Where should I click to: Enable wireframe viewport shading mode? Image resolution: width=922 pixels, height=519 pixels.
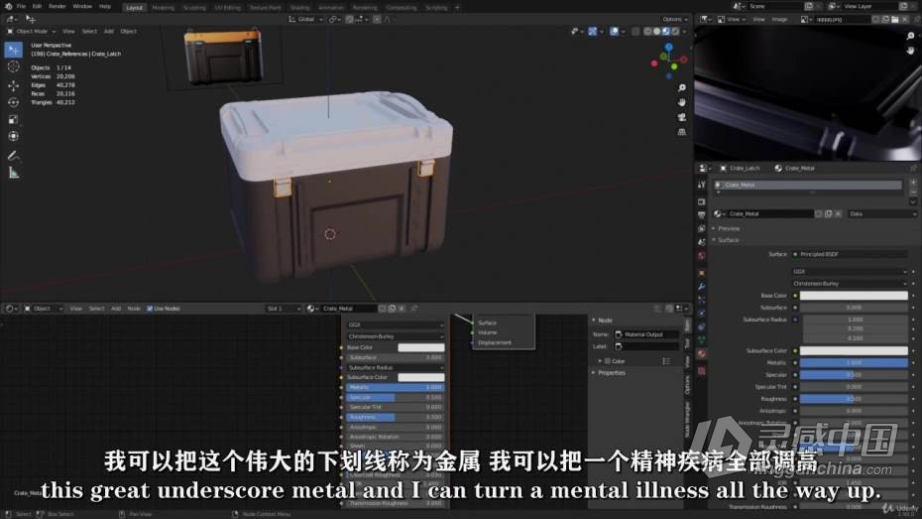(x=648, y=31)
